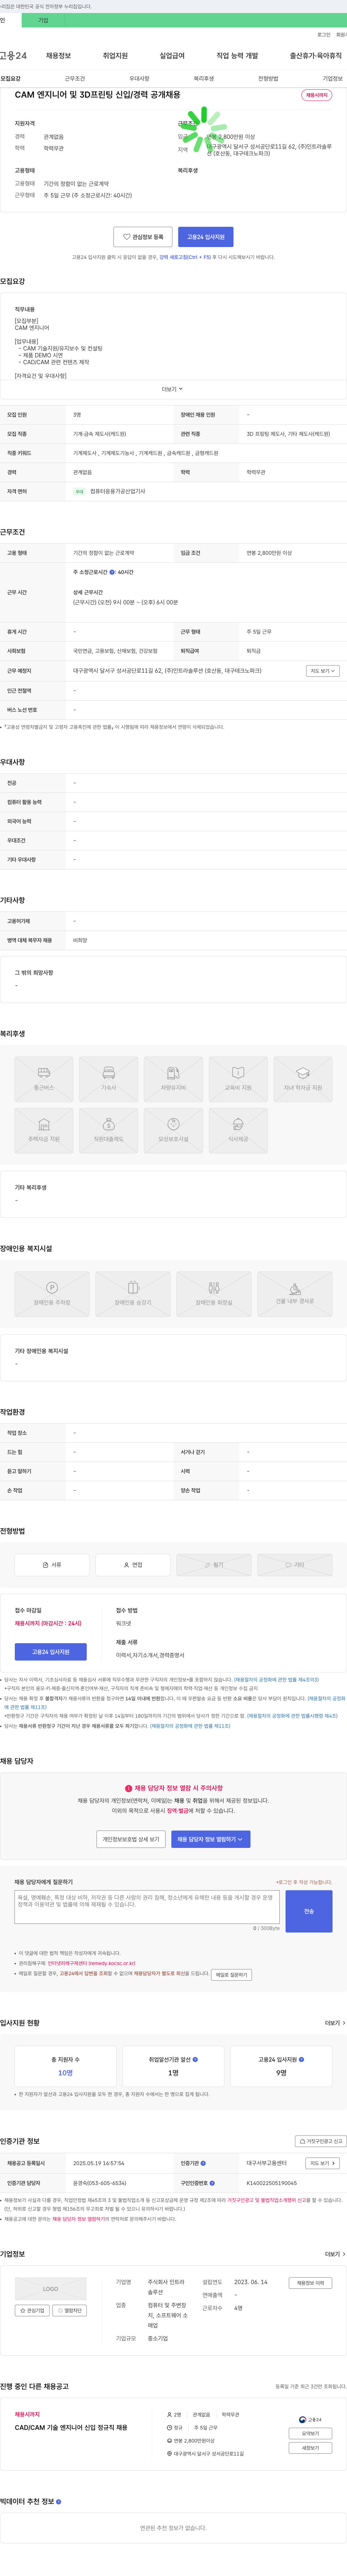Expand job description with 더보기
The height and width of the screenshot is (2576, 347).
pyautogui.click(x=173, y=389)
